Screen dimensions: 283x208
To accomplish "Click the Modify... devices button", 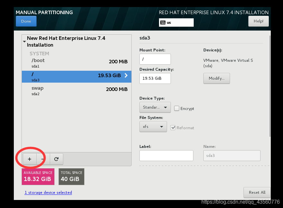I will point(217,78).
